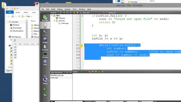The image size is (181, 102).
Task: Open the Build menu
Action: pos(53,9)
